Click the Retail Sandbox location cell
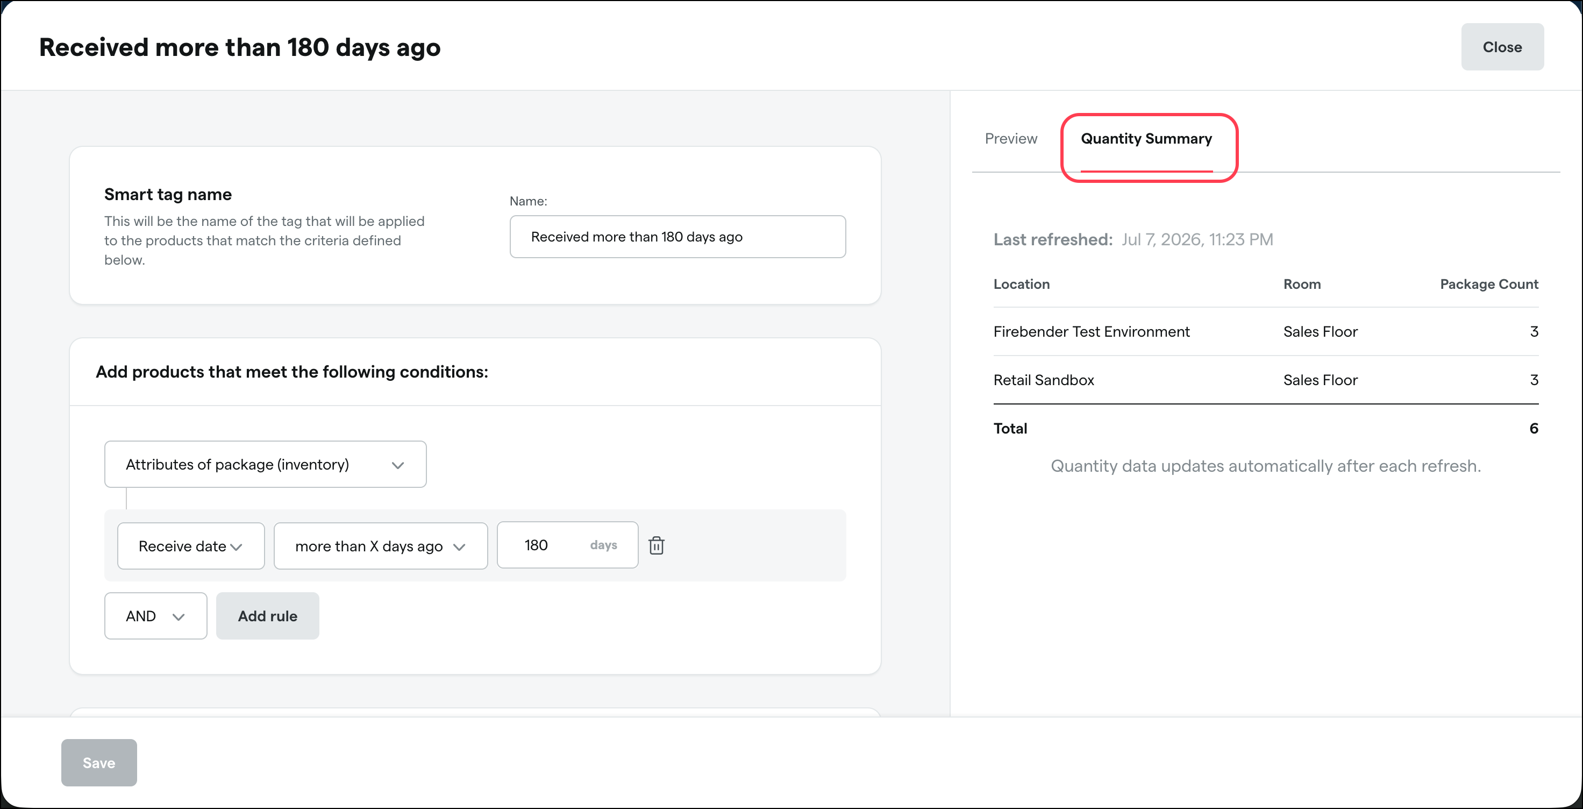1583x809 pixels. pos(1044,380)
